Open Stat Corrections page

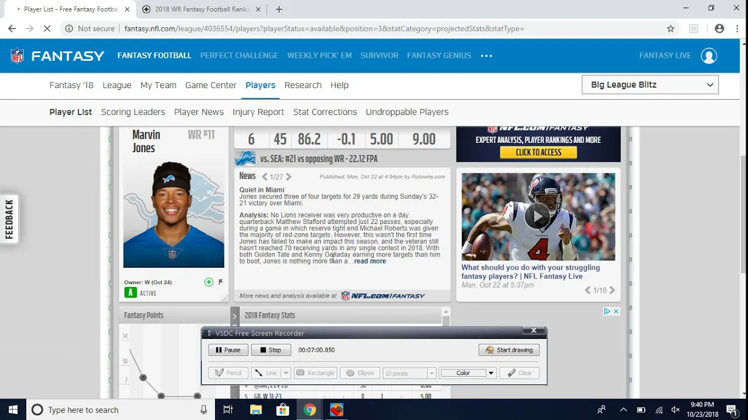[x=325, y=112]
